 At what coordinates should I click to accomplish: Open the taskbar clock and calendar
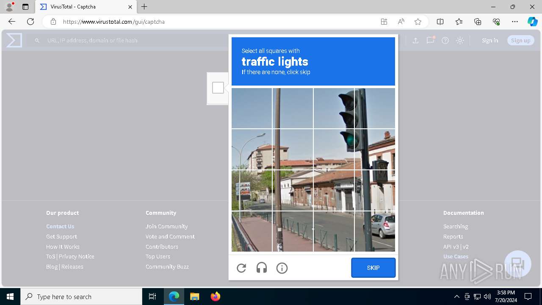pos(506,297)
